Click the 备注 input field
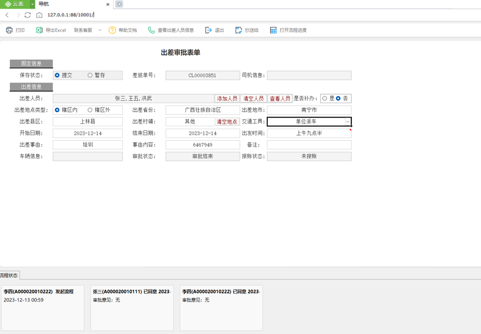The width and height of the screenshot is (481, 334). [x=309, y=145]
